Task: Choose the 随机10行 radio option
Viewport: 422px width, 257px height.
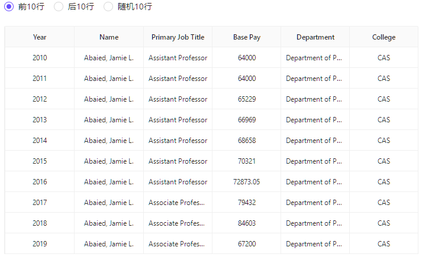Action: click(x=108, y=6)
